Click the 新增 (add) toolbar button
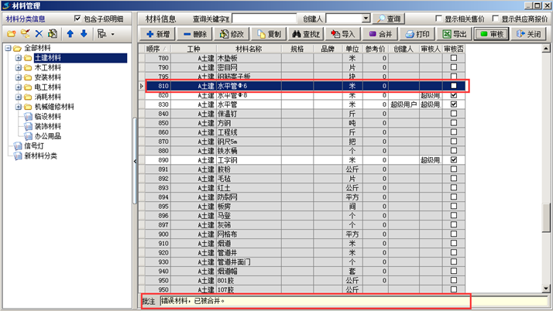 (158, 35)
